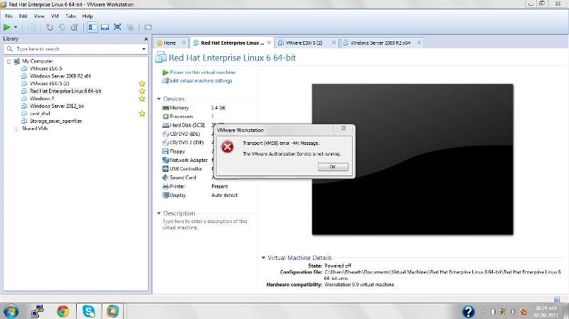Click the full screen mode icon
Viewport: 569px width, 319px height.
pyautogui.click(x=117, y=27)
